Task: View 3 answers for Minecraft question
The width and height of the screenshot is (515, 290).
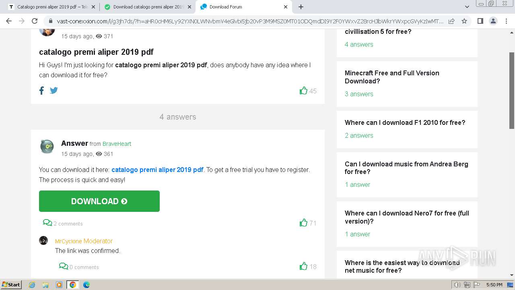Action: [359, 94]
